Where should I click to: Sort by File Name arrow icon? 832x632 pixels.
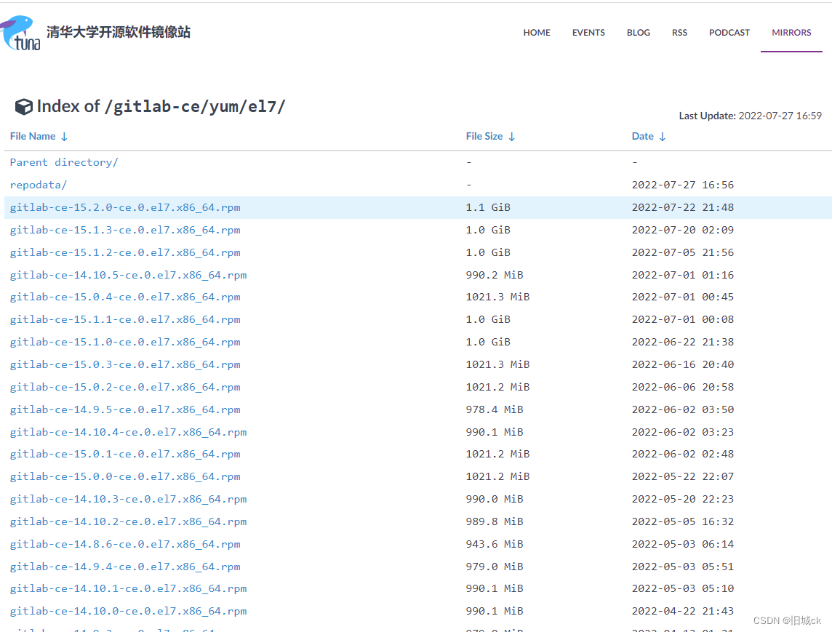click(64, 137)
